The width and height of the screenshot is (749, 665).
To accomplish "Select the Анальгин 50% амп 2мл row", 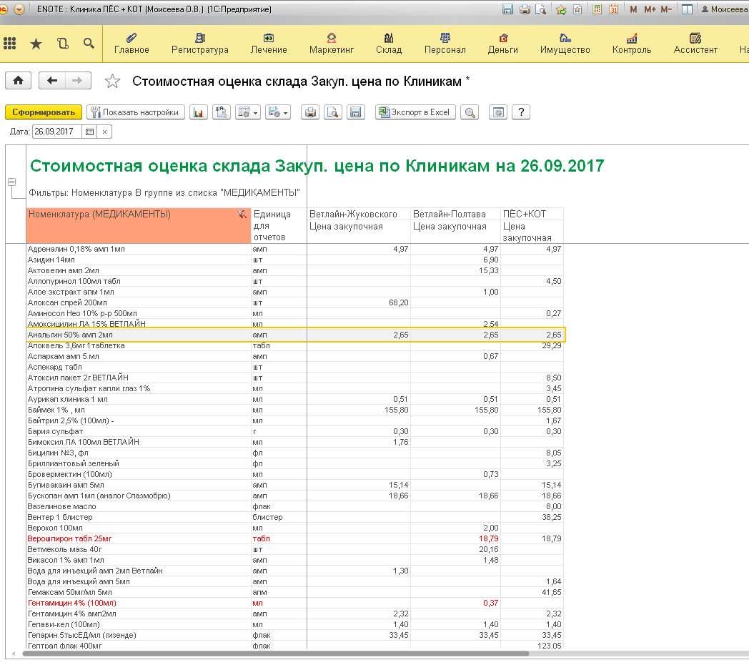I will [296, 335].
